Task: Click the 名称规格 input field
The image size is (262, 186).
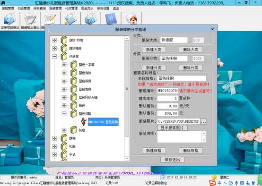Action: pos(182,78)
